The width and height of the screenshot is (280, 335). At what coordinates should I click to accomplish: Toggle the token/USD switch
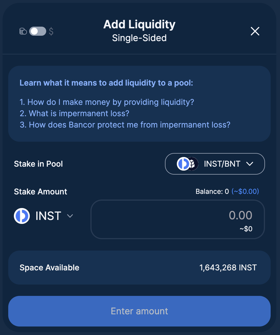pos(38,31)
